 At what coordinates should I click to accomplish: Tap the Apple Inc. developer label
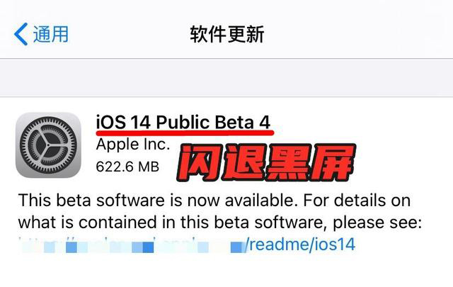point(133,145)
